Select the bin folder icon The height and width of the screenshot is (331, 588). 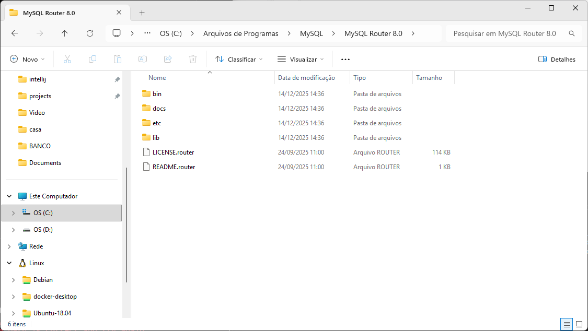[x=146, y=93]
